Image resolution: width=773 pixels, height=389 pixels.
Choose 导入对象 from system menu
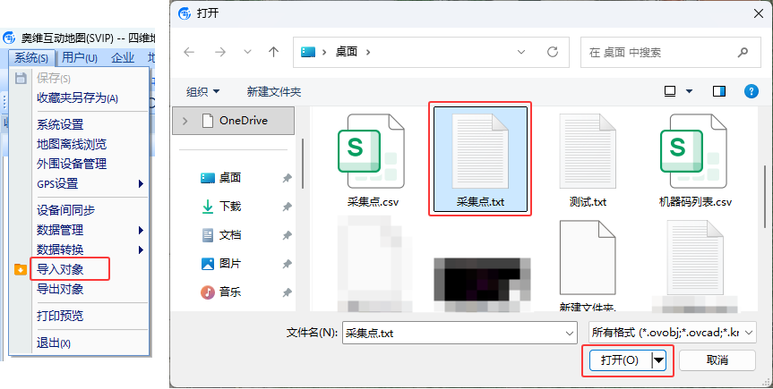tap(60, 269)
